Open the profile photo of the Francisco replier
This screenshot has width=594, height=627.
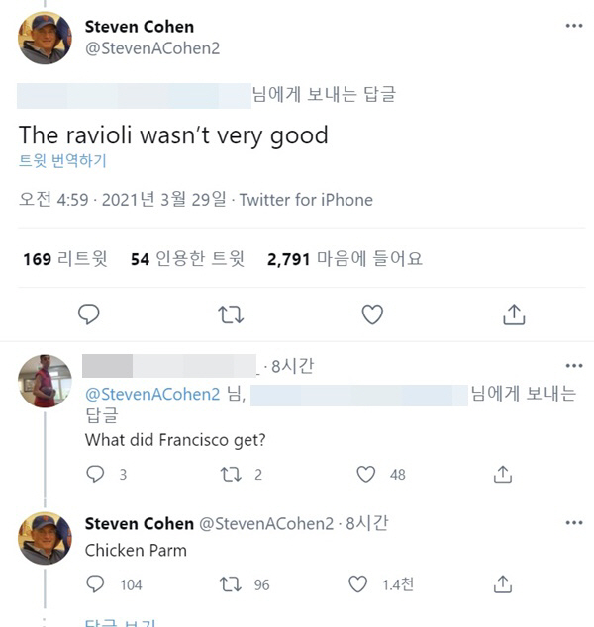(x=45, y=381)
